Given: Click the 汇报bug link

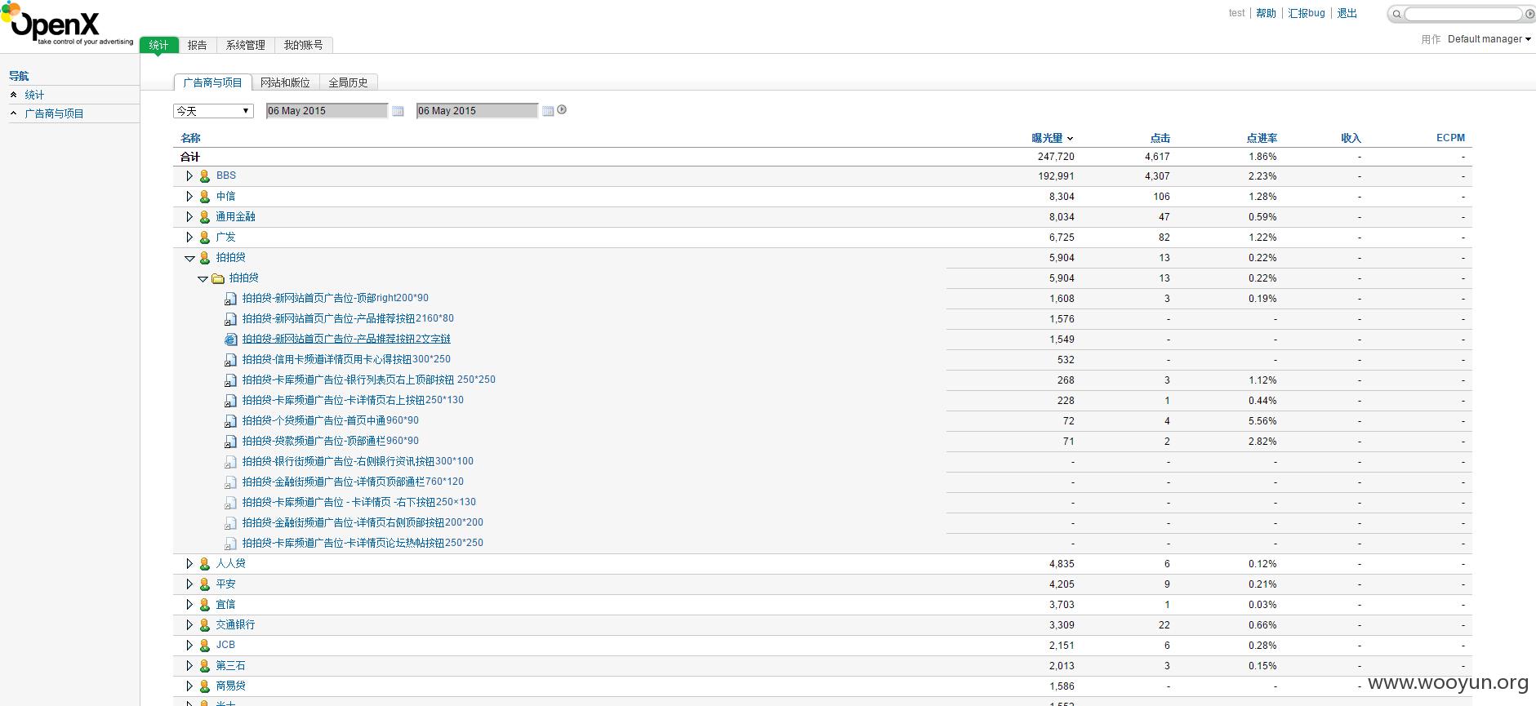Looking at the screenshot, I should click(1307, 13).
